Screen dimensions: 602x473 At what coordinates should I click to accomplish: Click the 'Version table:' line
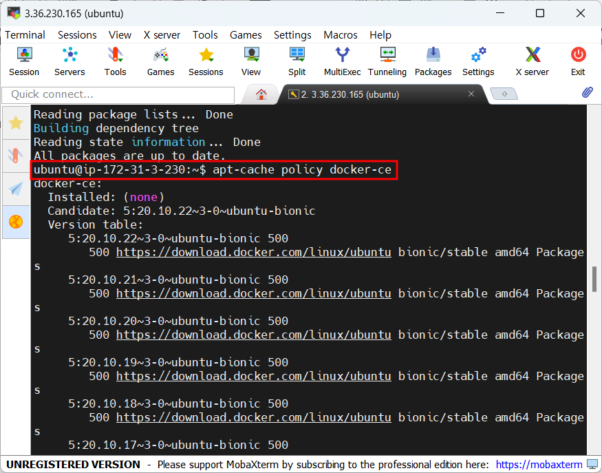(95, 224)
